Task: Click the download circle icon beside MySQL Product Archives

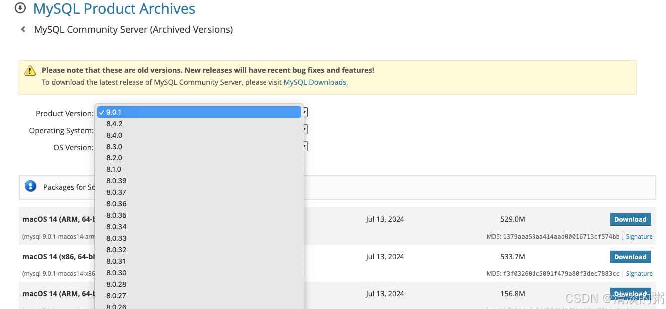Action: 20,8
